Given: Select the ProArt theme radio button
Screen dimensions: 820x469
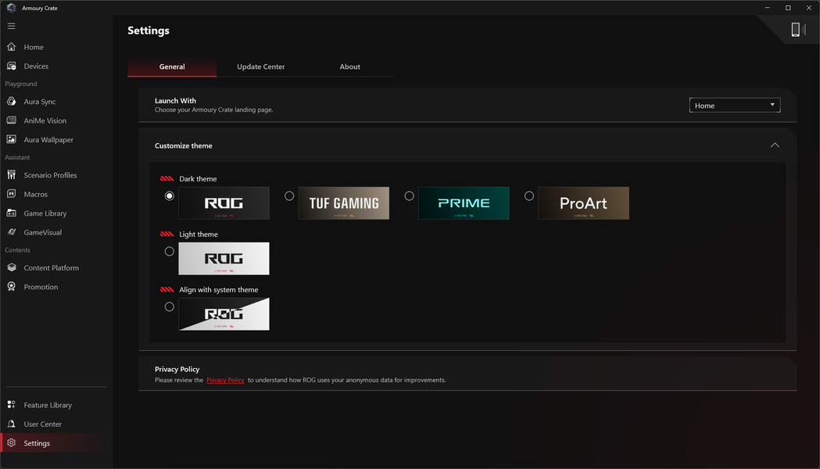Looking at the screenshot, I should 529,196.
